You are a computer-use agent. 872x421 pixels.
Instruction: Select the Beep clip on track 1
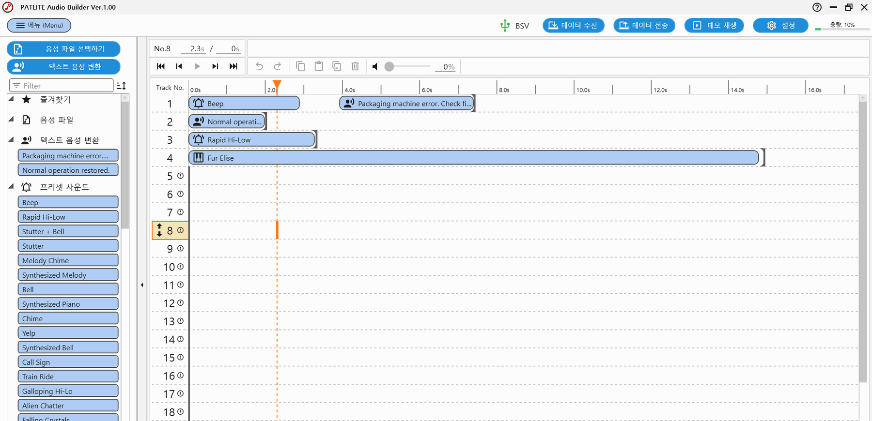pyautogui.click(x=244, y=104)
